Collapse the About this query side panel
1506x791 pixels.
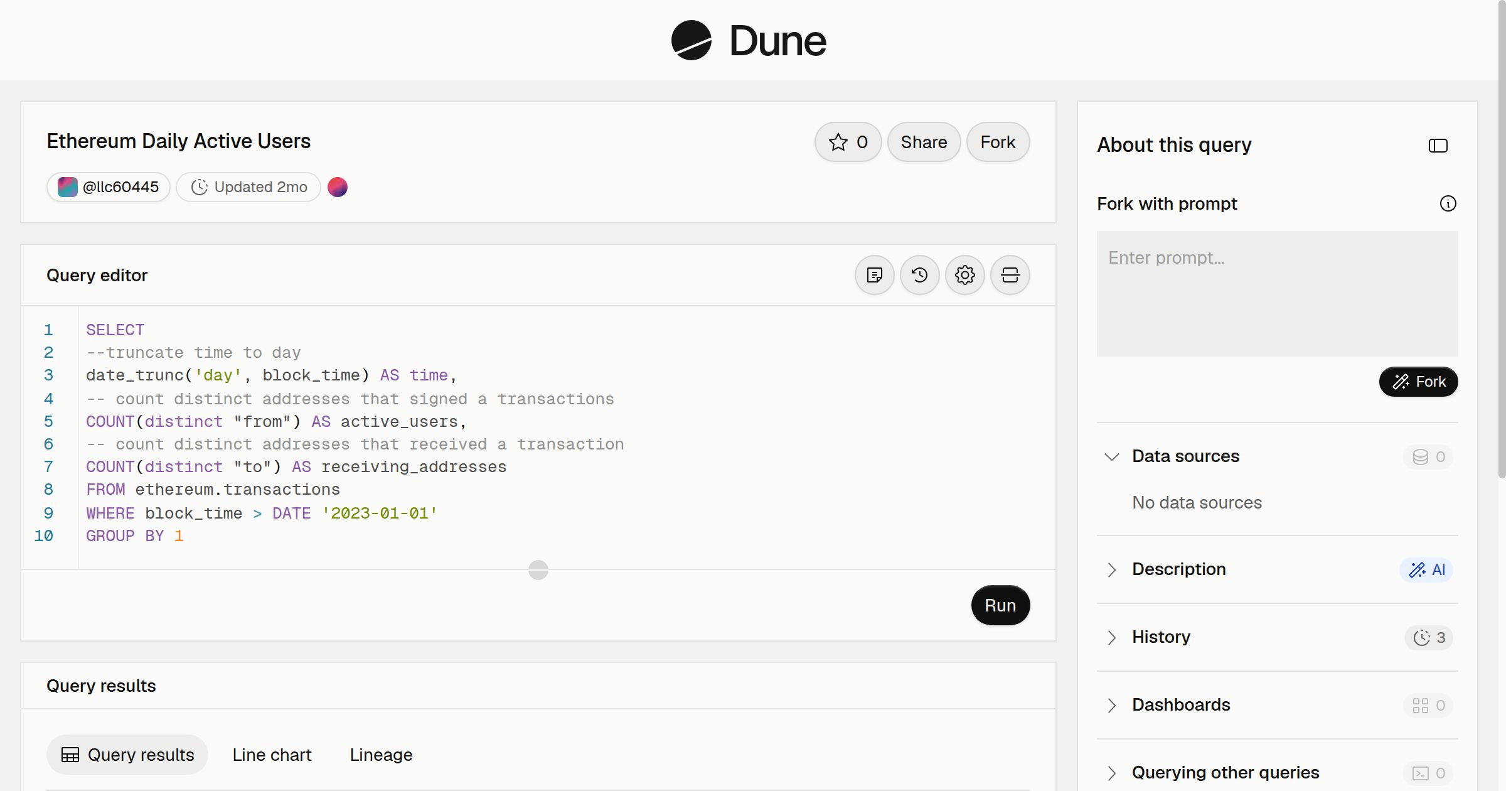[x=1438, y=146]
